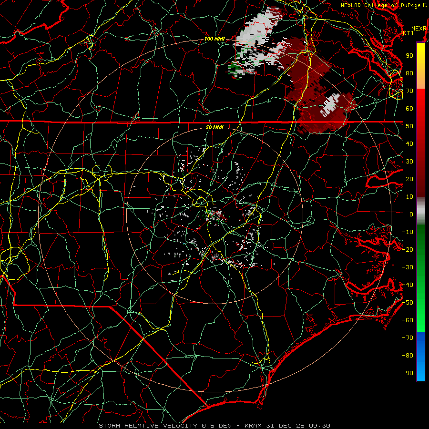
Task: Click the "100 NMI" range ring label
Action: coord(214,39)
